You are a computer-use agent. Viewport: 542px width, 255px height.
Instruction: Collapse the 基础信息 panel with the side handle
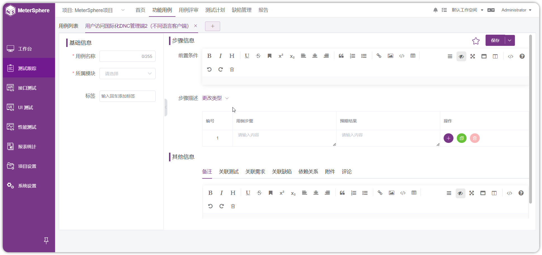click(x=166, y=107)
